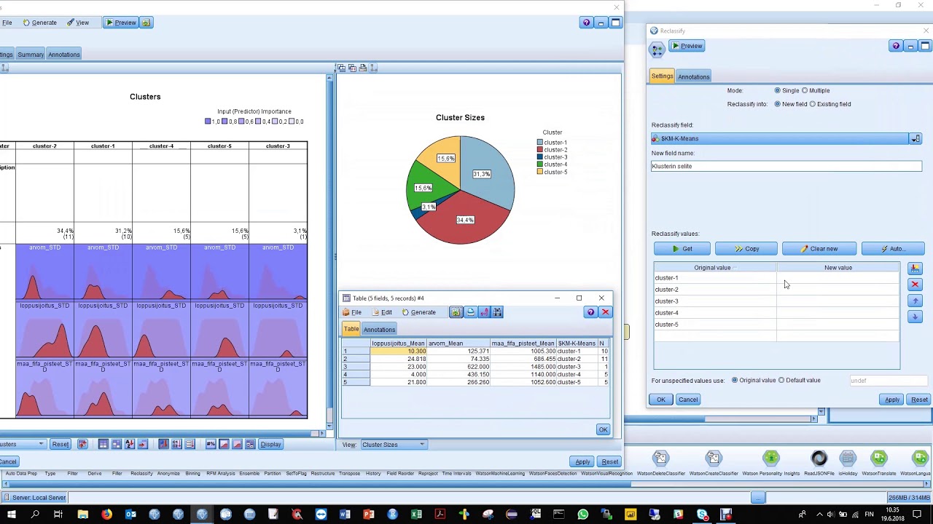Select Default value for unspecified values

pyautogui.click(x=781, y=380)
